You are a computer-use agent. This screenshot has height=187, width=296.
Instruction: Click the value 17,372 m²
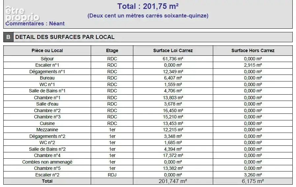coord(173,155)
